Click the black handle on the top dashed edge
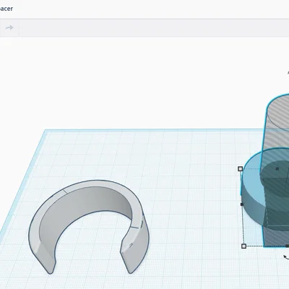Image resolution: width=289 pixels, height=289 pixels. (277, 169)
